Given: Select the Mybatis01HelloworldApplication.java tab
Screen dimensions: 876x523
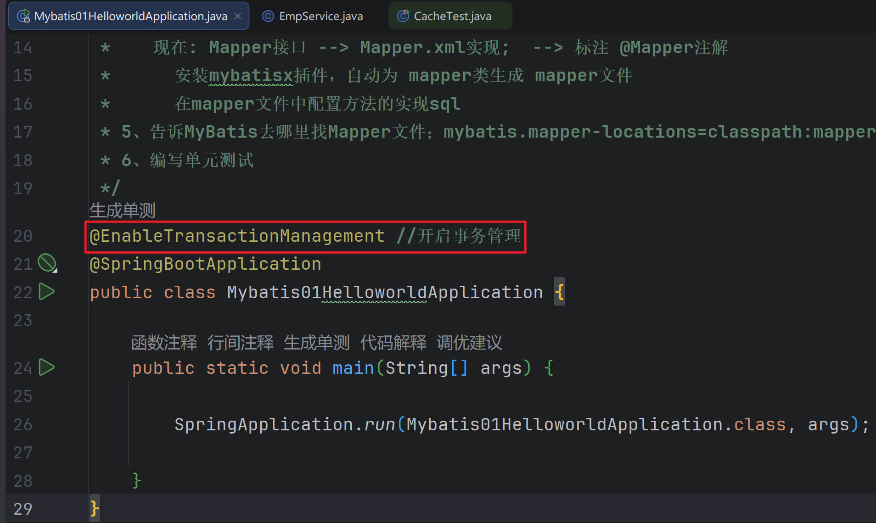Looking at the screenshot, I should point(130,17).
